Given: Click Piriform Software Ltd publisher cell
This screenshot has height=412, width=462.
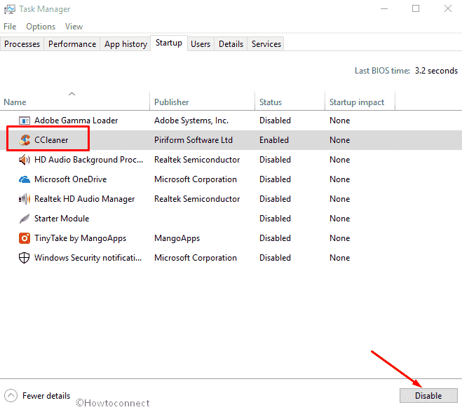Looking at the screenshot, I should (x=193, y=140).
